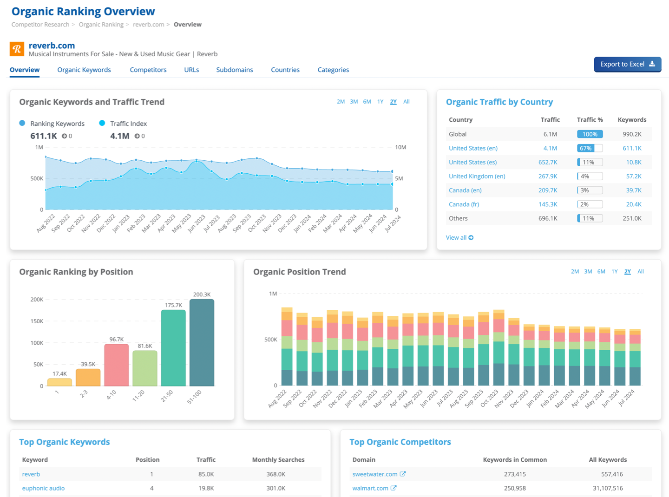
Task: Set position trend range to 3M
Action: pos(588,272)
